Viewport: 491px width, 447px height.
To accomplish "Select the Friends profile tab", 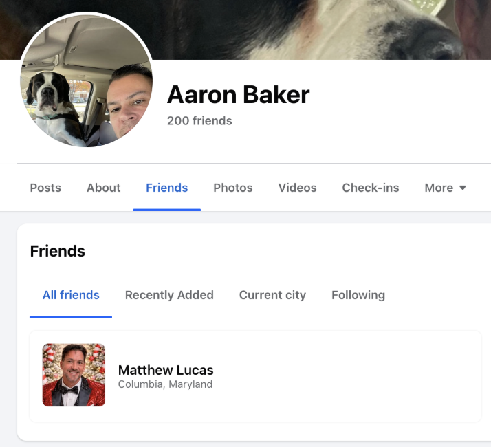I will pyautogui.click(x=167, y=188).
